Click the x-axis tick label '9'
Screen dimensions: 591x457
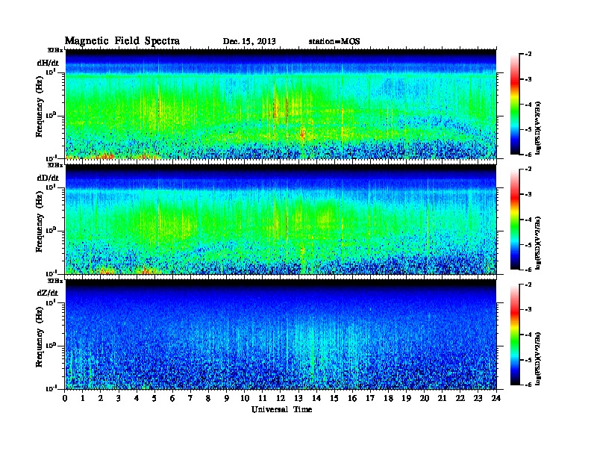pyautogui.click(x=227, y=398)
